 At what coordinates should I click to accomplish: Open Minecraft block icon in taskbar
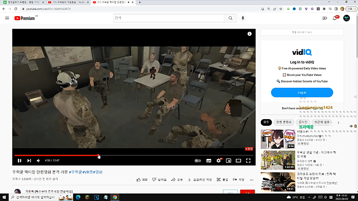click(87, 197)
